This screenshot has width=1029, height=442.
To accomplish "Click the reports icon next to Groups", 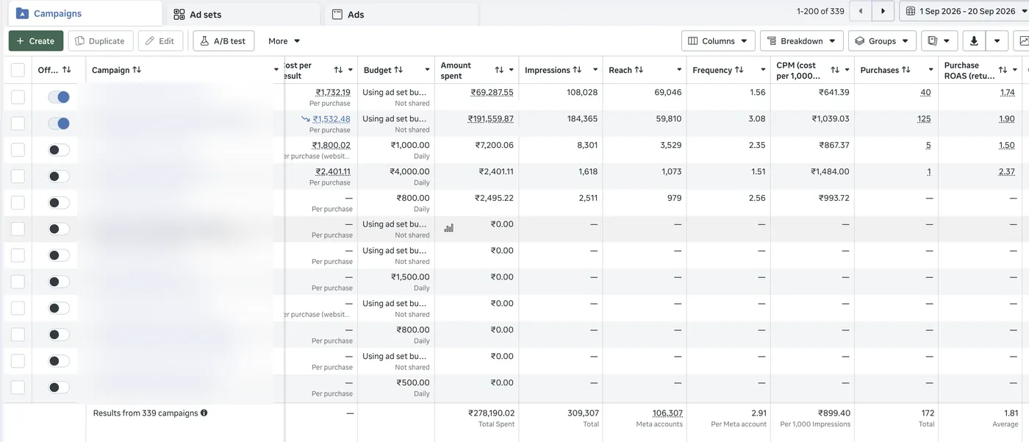I will pos(939,41).
